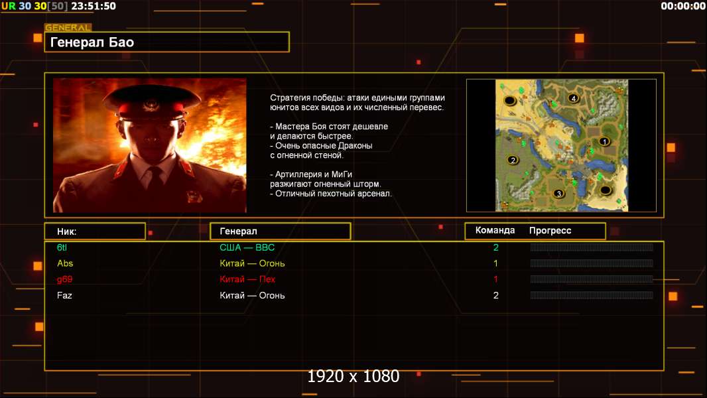Screen dimensions: 707x398
Task: Click the [50] counter in status overlay
Action: pos(57,6)
